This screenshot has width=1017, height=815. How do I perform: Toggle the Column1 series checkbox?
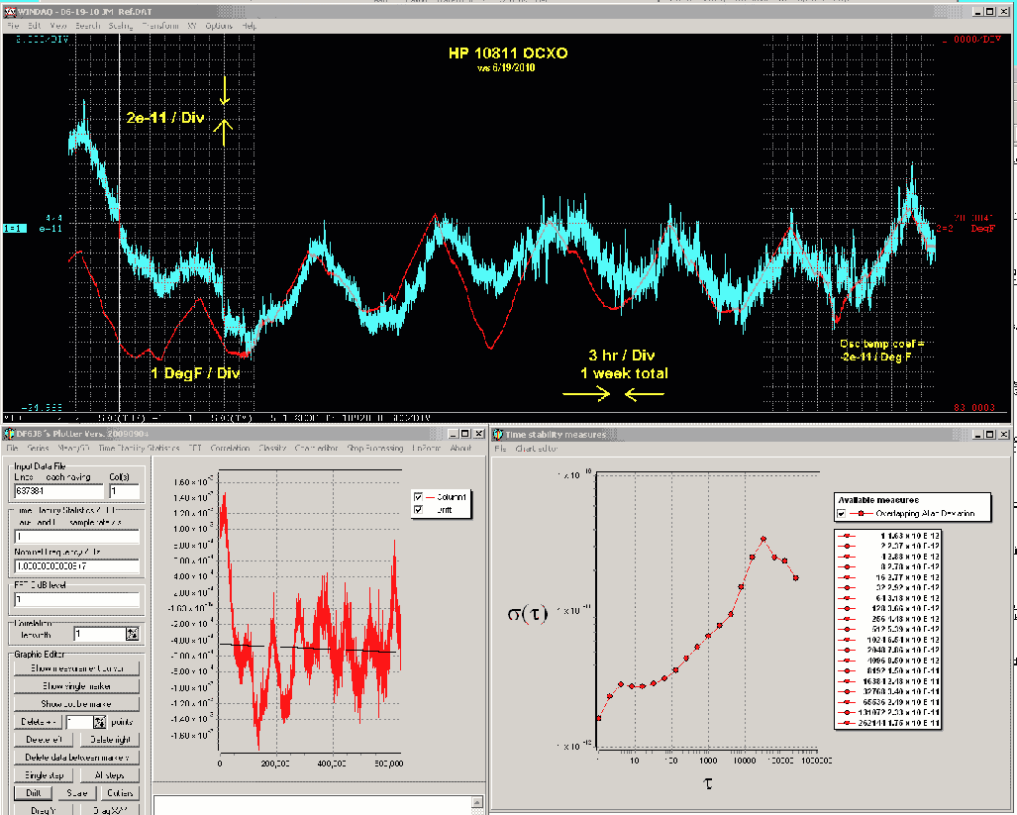click(x=418, y=497)
